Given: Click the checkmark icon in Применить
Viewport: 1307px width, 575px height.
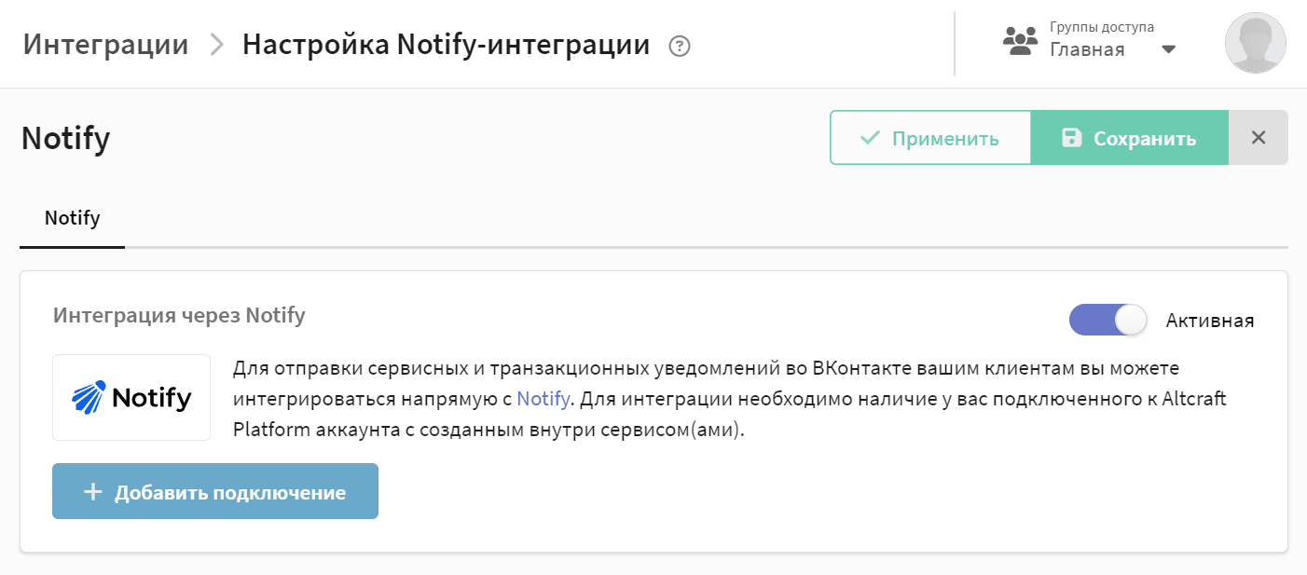Looking at the screenshot, I should click(x=870, y=138).
